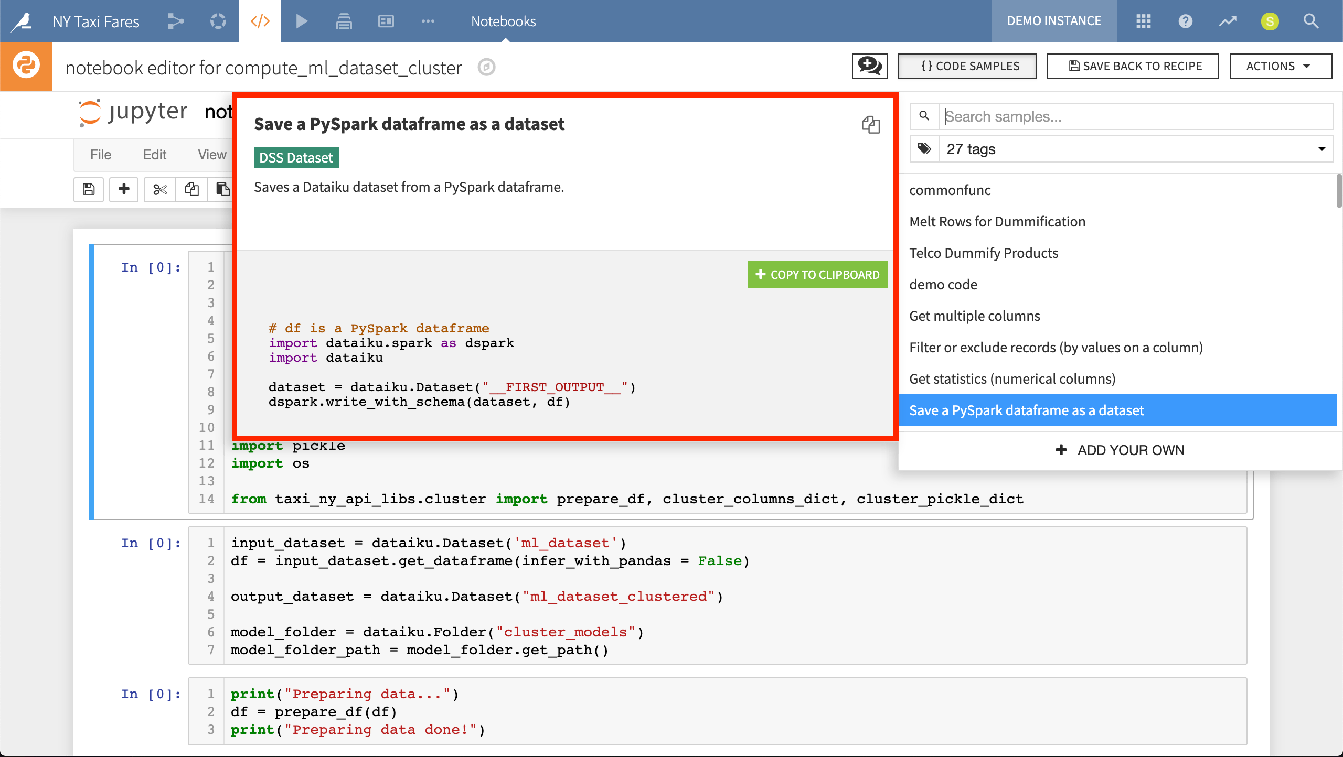Click the Dataiku bird logo
This screenshot has height=757, width=1343.
pos(22,21)
